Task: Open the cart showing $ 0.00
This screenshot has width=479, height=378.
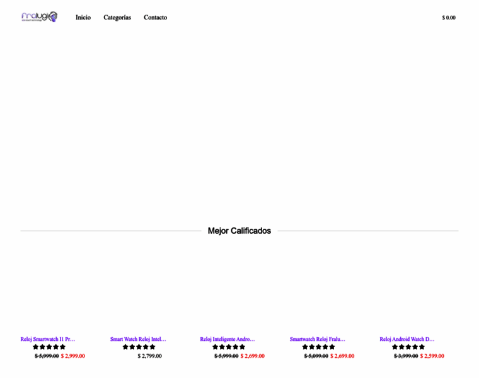Action: (449, 18)
